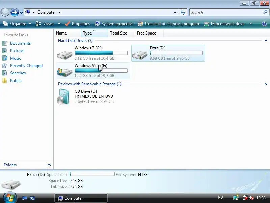Click the network tray icon with red X
This screenshot has height=203, width=270.
245,197
